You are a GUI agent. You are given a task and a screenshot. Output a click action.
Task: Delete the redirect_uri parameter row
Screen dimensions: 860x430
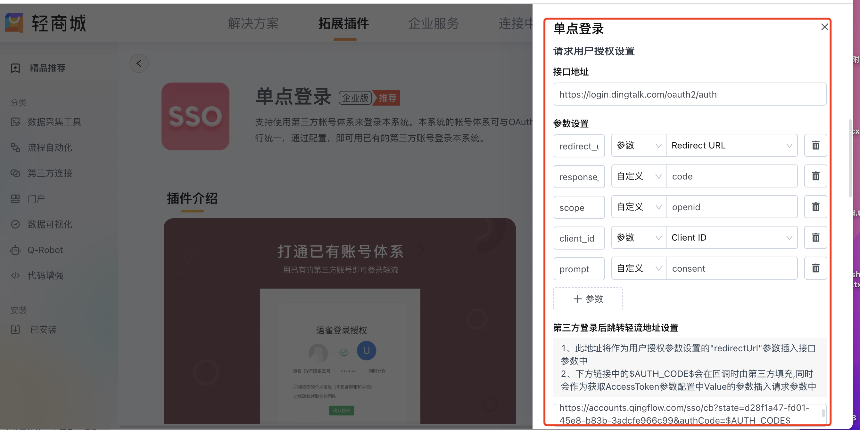click(x=815, y=145)
